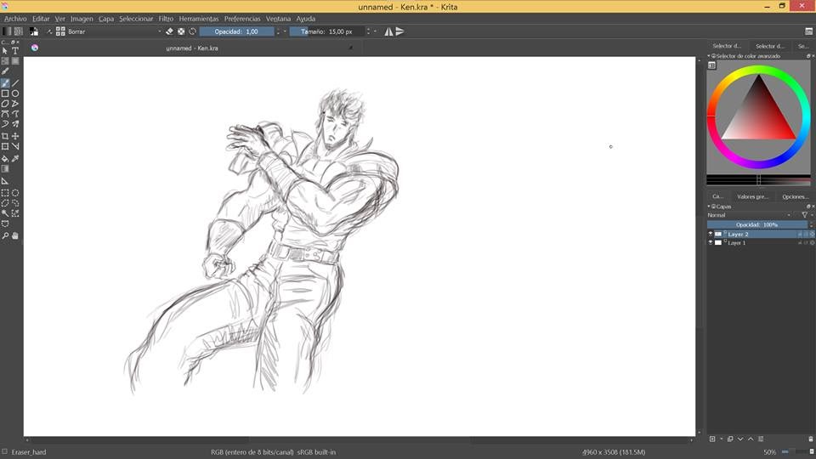Duplicate the layer with the copy button
This screenshot has width=816, height=459.
[x=730, y=439]
